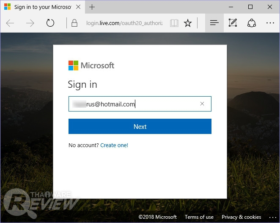Screen dimensions: 280x223
Task: Maximize the browser window
Action: (250, 7)
